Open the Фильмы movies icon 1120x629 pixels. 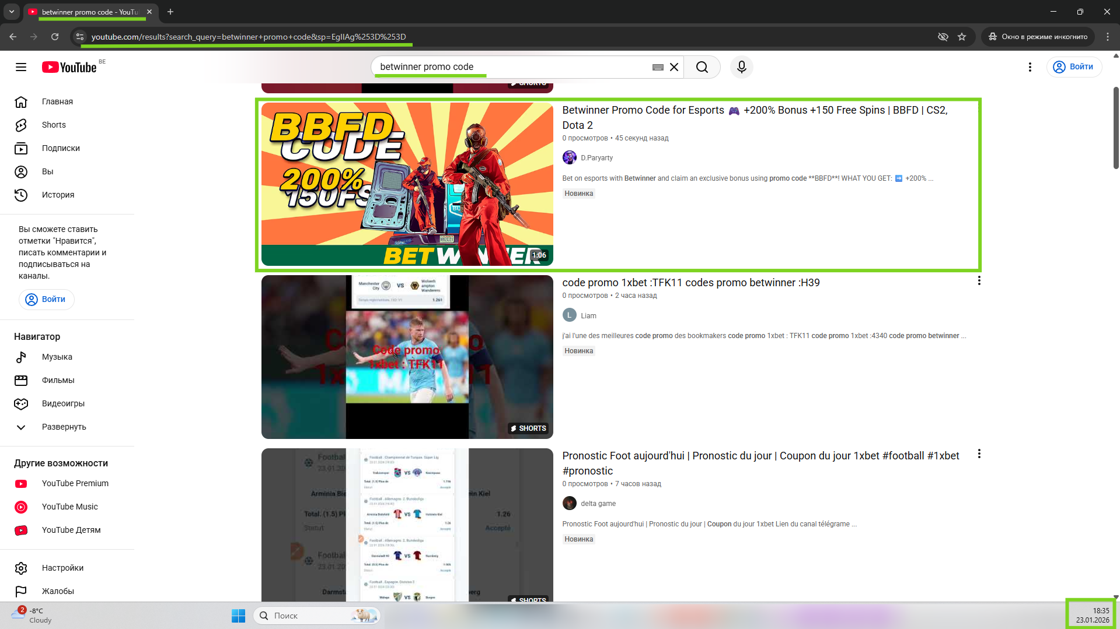(21, 381)
